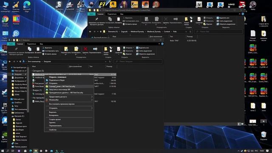Choose Properties in the context menu

point(69,130)
